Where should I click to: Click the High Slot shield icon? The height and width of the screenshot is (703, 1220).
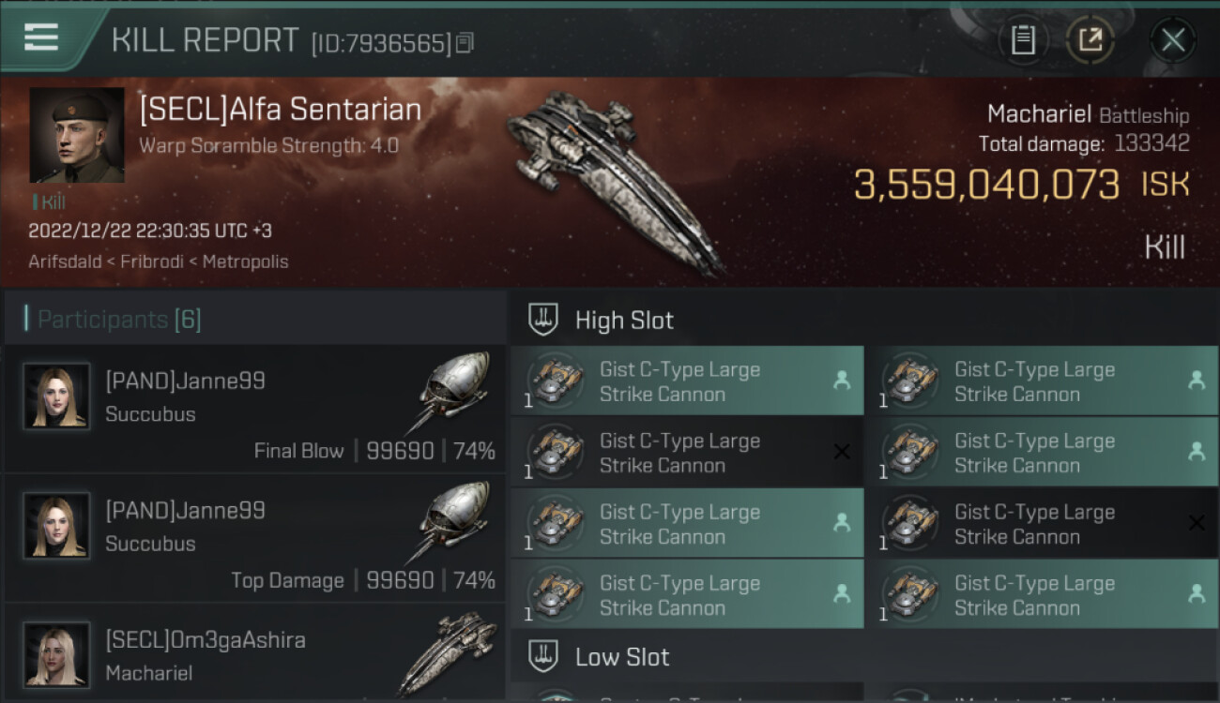544,320
